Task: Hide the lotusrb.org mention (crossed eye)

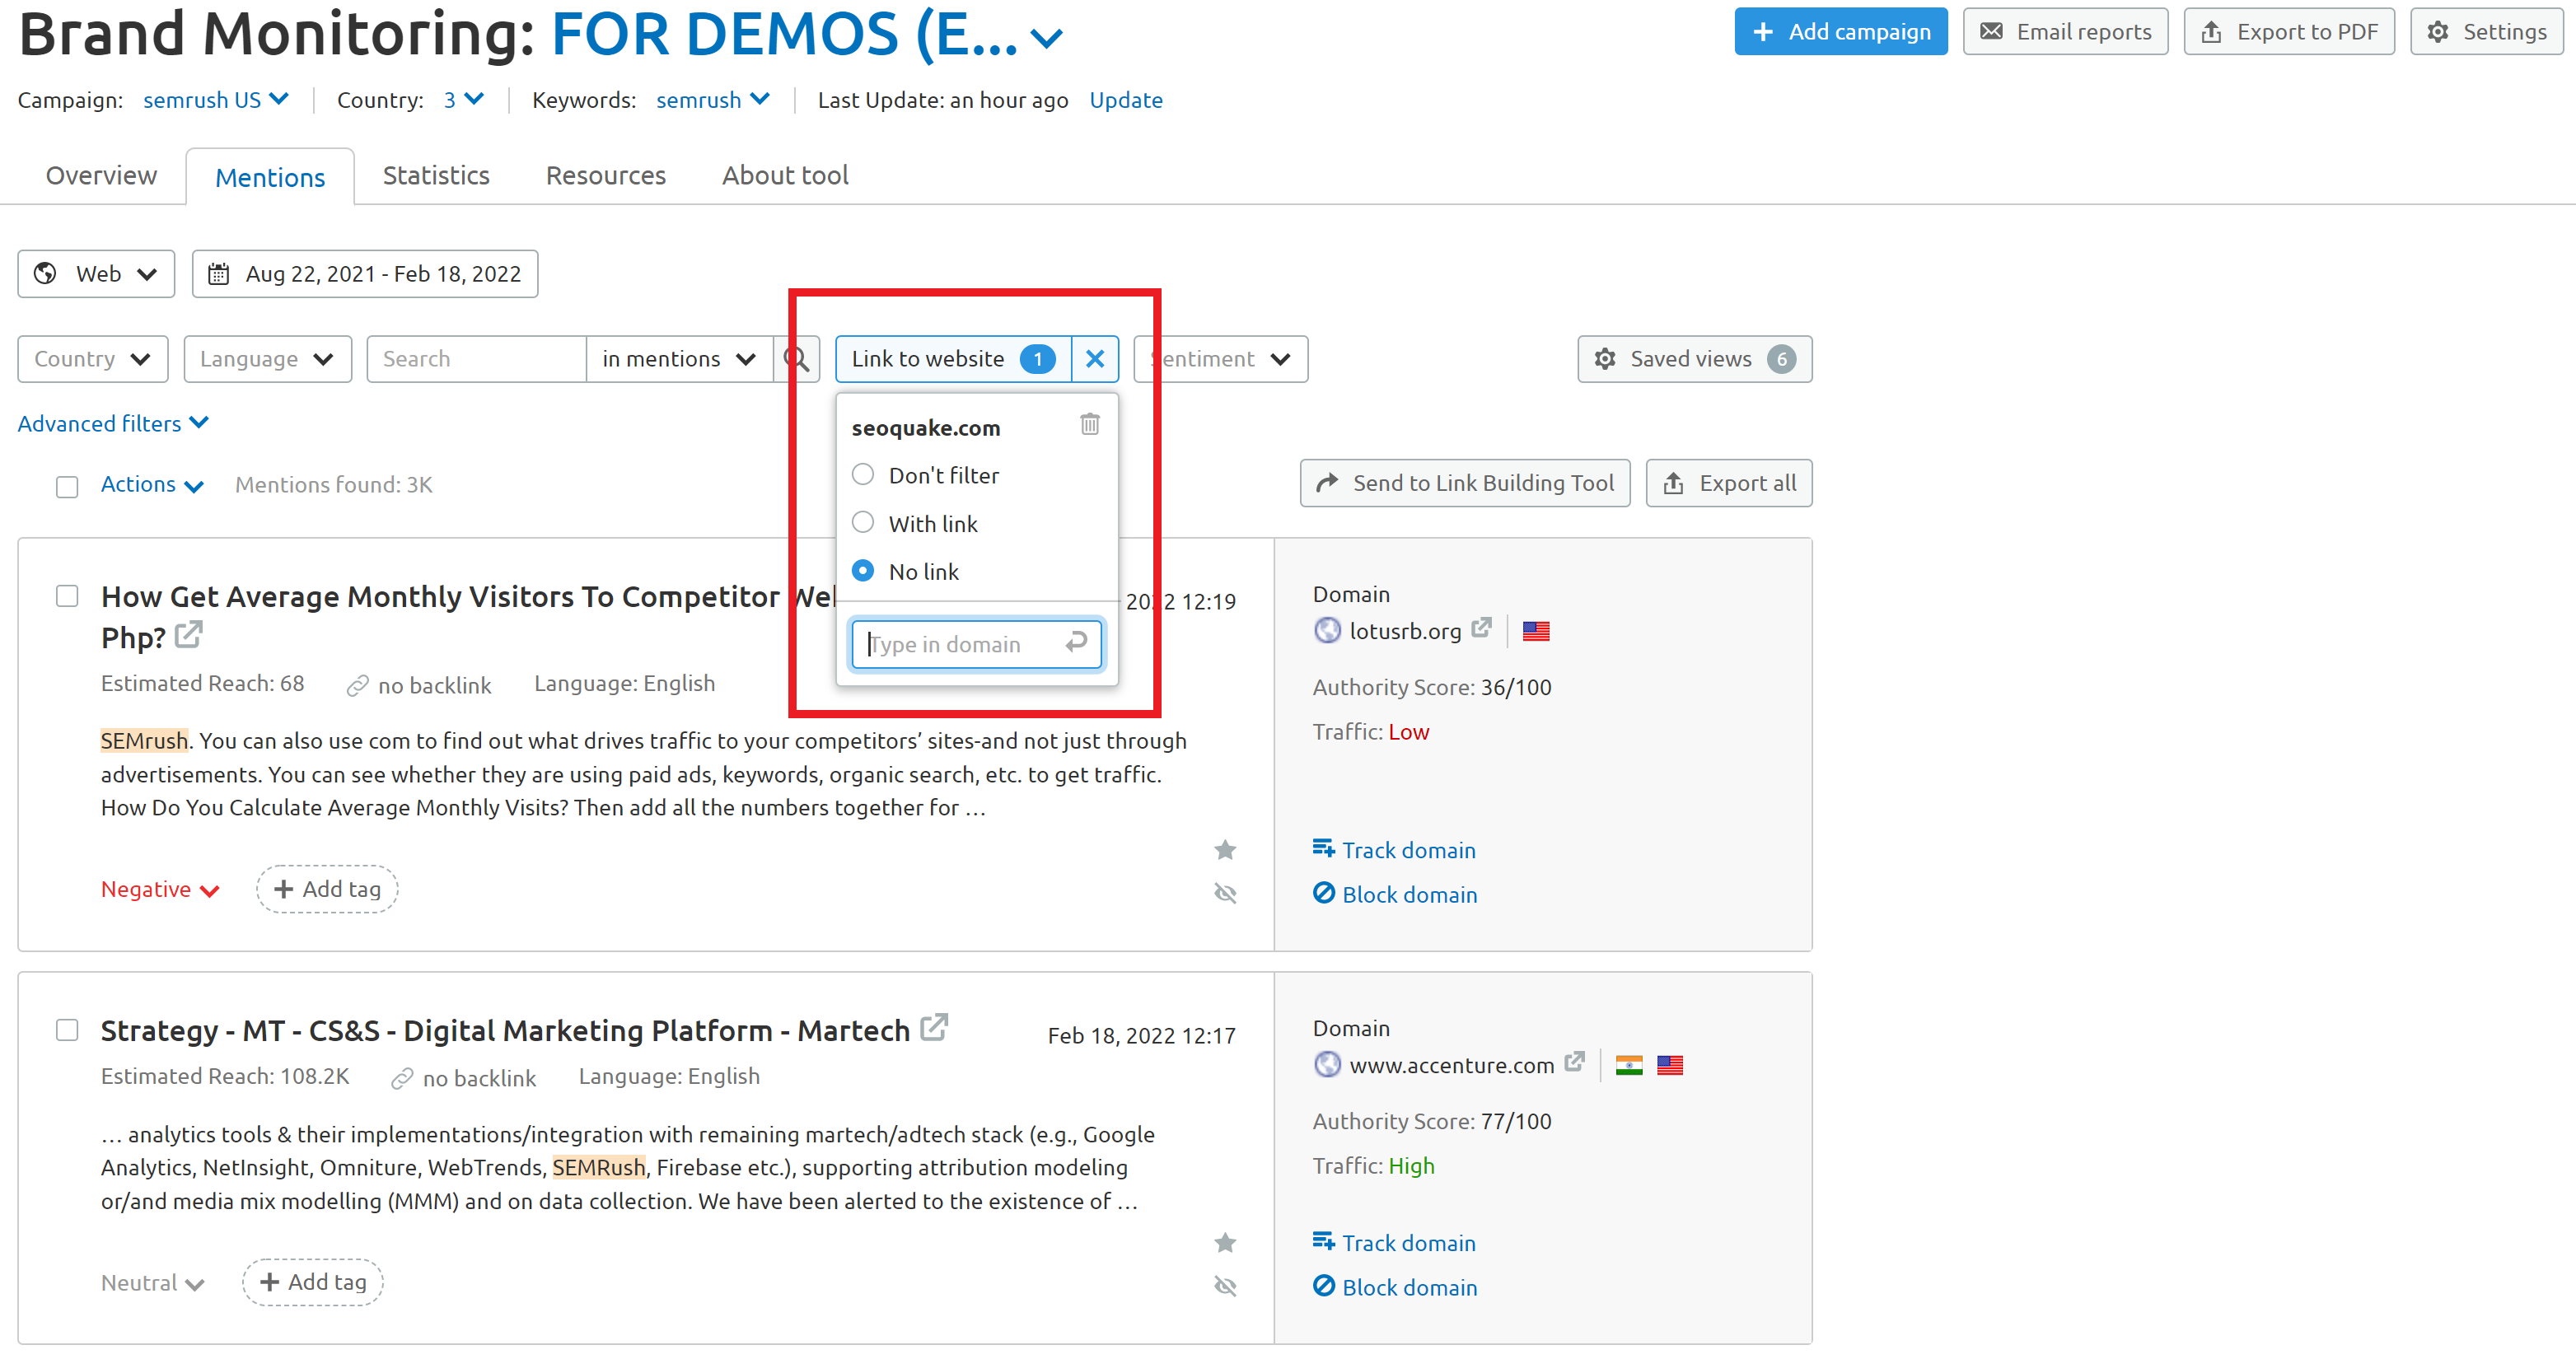Action: click(1225, 893)
